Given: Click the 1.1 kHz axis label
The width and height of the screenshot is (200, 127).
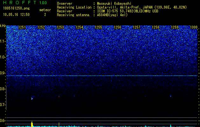Looking at the screenshot, I should click(x=3, y=41).
